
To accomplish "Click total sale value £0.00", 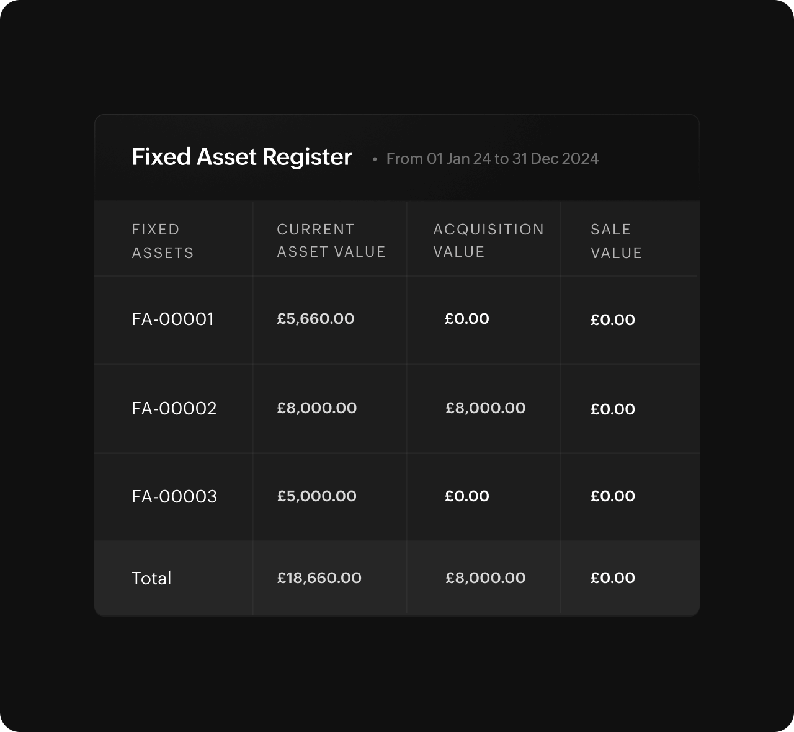I will [612, 578].
